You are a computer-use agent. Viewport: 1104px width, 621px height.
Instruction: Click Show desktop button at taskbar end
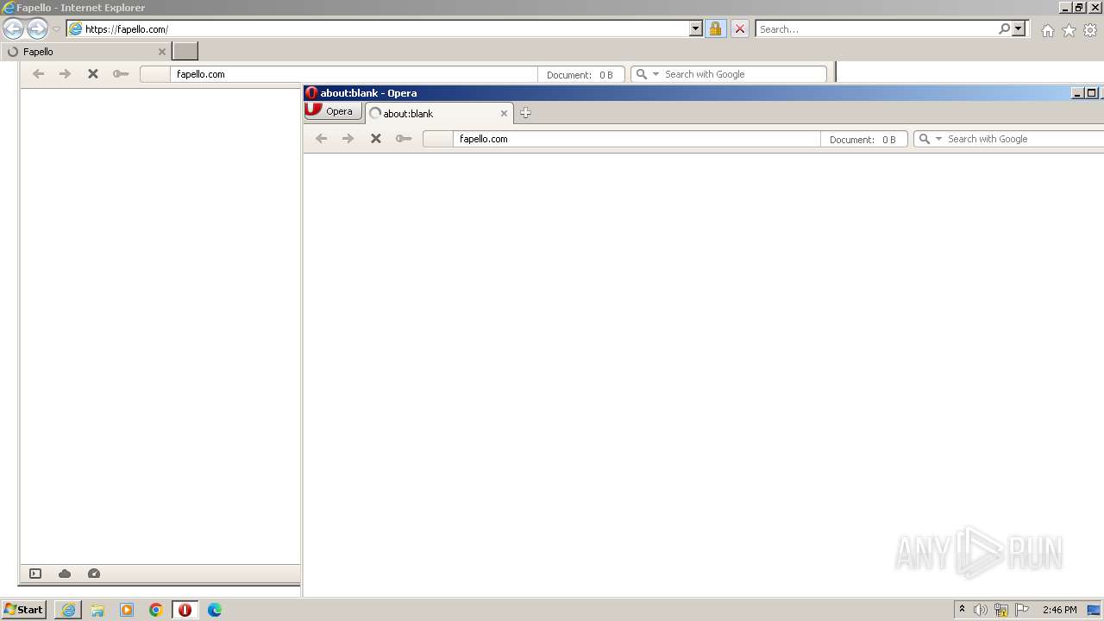click(x=1095, y=610)
